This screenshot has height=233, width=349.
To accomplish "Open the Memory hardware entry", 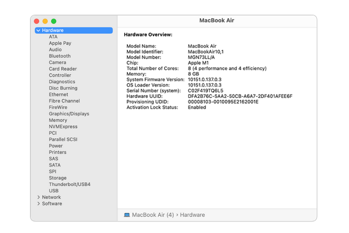I will pyautogui.click(x=58, y=120).
